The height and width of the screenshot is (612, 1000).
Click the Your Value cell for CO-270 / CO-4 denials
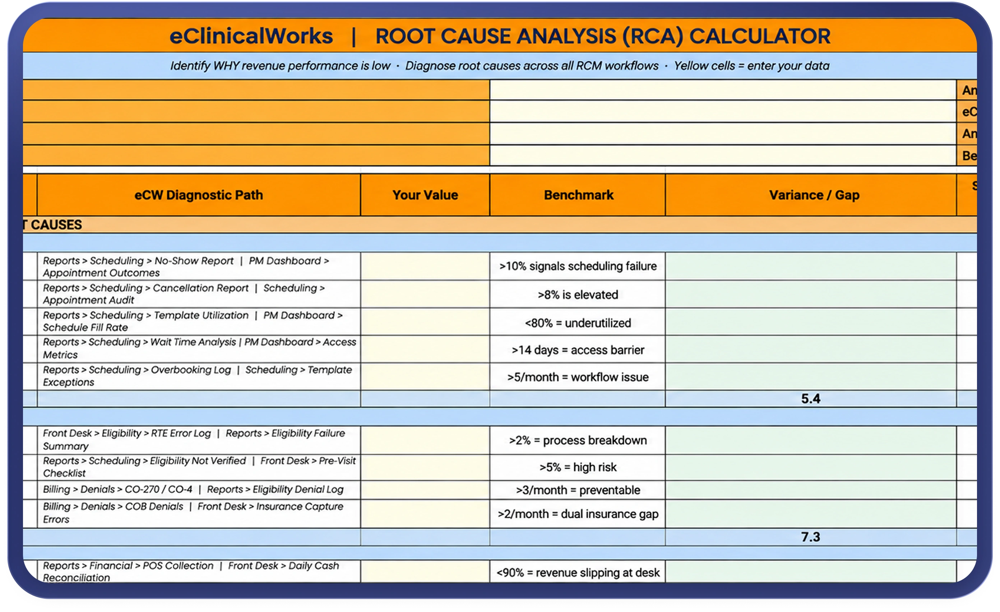pos(425,490)
